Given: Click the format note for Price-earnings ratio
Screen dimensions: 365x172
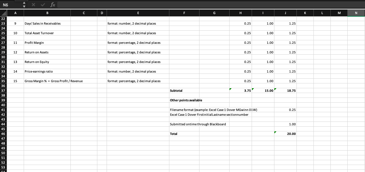Looking at the screenshot, I should pos(138,71).
